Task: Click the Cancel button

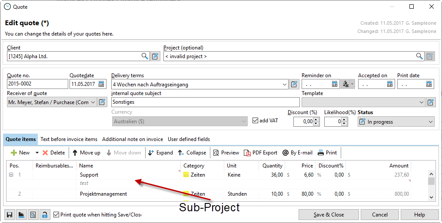Action: (379, 215)
